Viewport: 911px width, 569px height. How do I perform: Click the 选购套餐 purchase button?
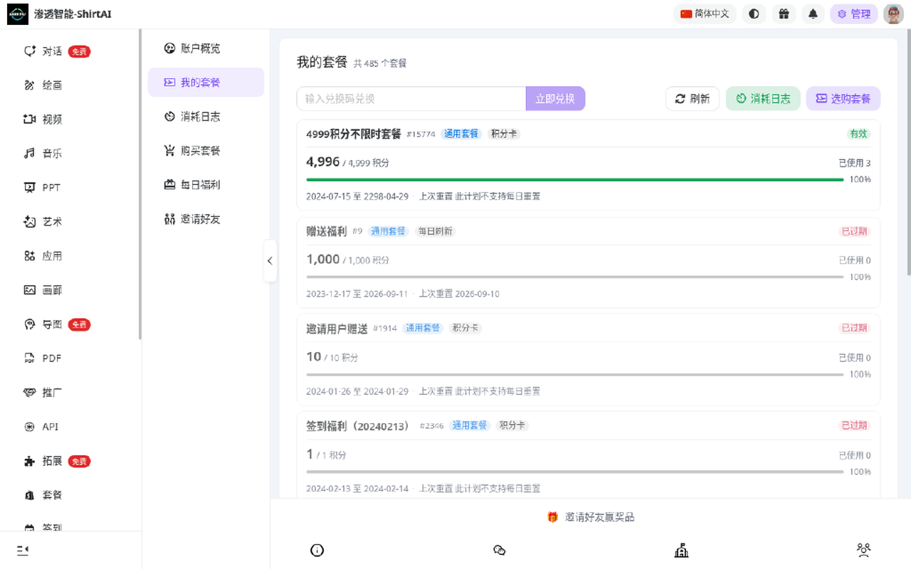click(843, 99)
